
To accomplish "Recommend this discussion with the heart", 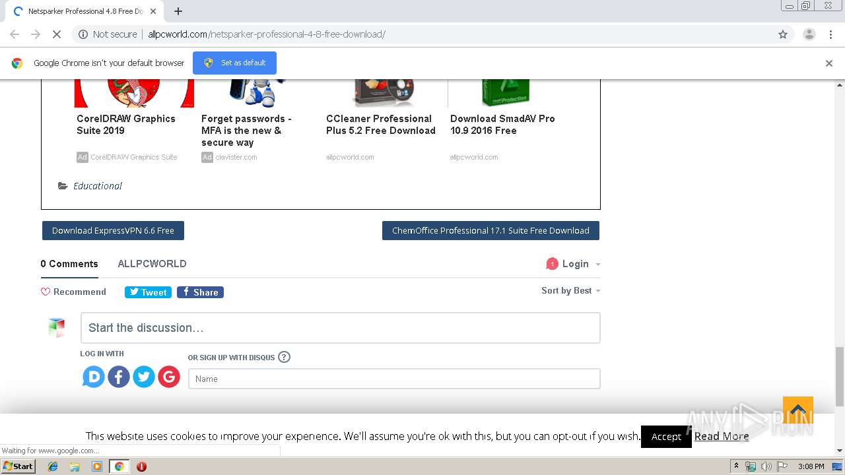I will click(x=73, y=292).
